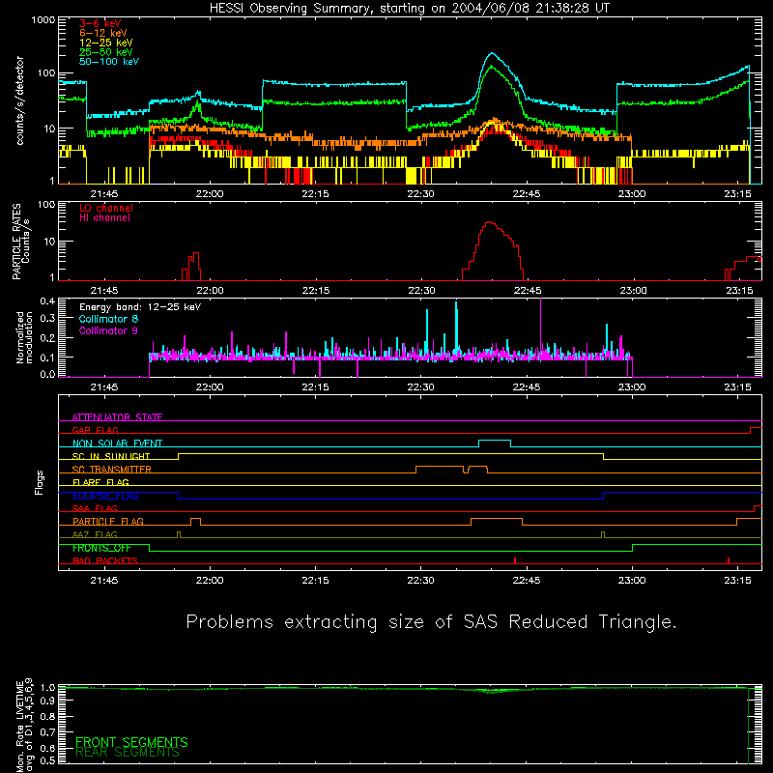The height and width of the screenshot is (773, 773).
Task: Click the 0.4 tick on modulation axis
Action: click(x=47, y=301)
